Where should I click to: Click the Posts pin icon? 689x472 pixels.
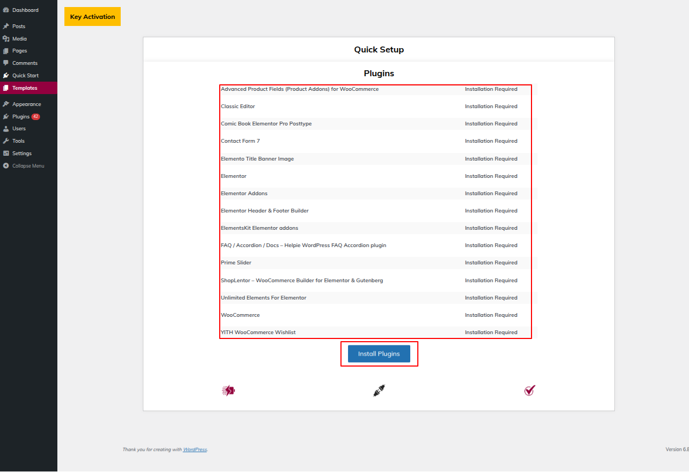6,26
